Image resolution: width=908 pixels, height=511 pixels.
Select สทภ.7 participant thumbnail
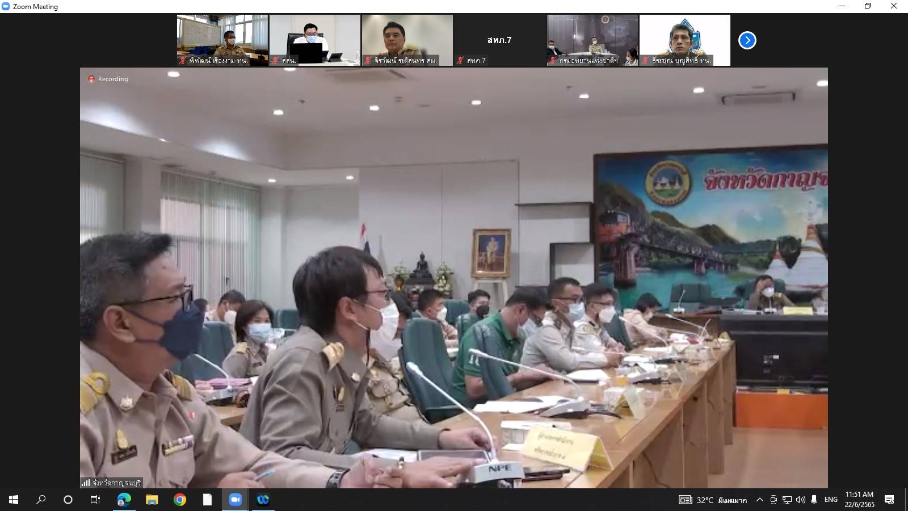[499, 40]
